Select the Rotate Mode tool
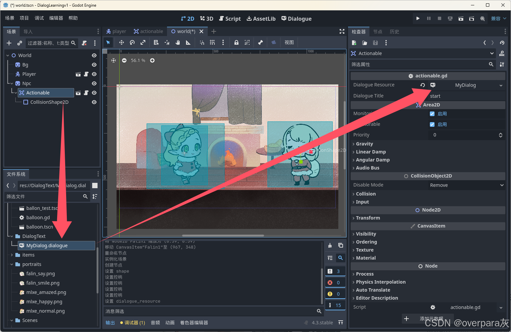Viewport: 511px width, 332px height. pos(132,42)
